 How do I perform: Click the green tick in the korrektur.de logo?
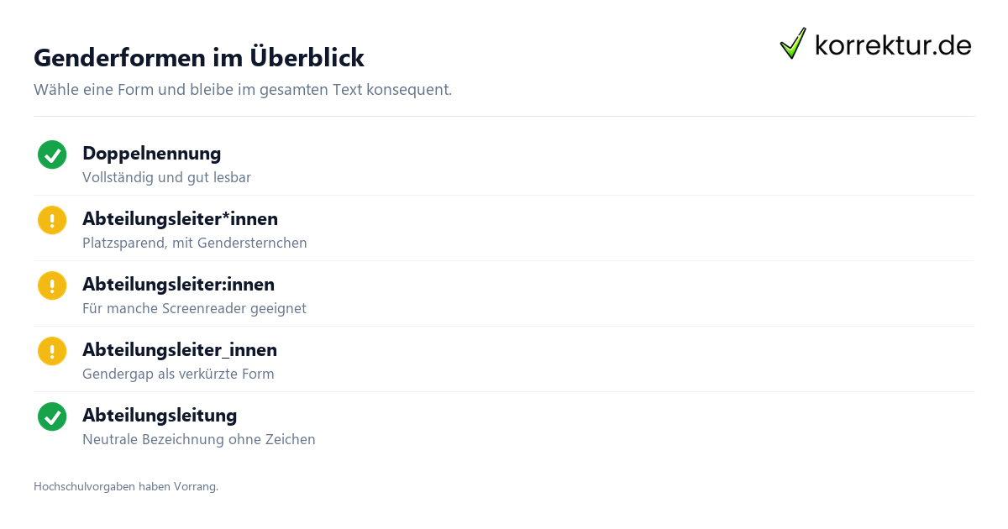pos(793,44)
